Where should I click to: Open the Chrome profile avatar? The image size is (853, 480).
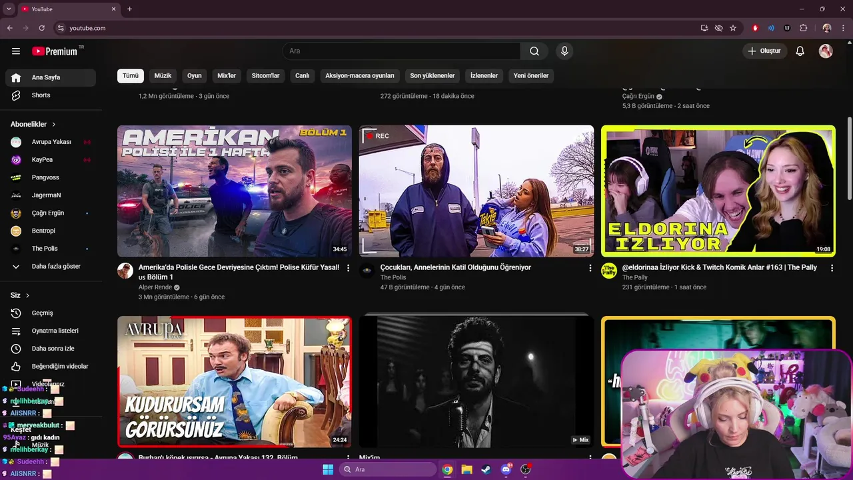click(827, 28)
